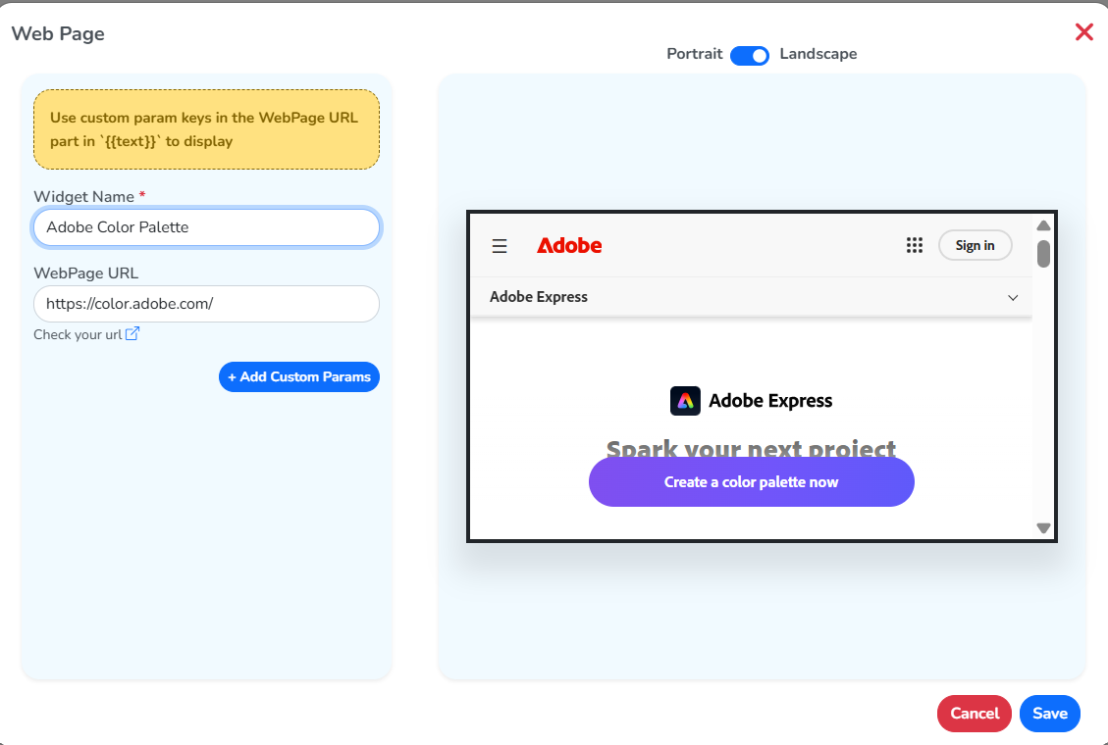Click the yellow custom param keys hint box

coord(206,129)
